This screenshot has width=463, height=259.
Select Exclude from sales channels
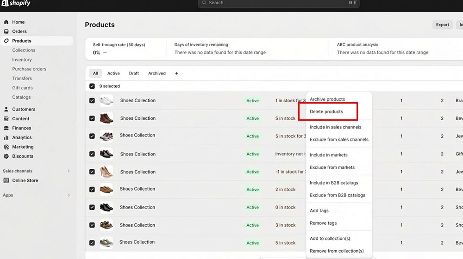pos(339,140)
